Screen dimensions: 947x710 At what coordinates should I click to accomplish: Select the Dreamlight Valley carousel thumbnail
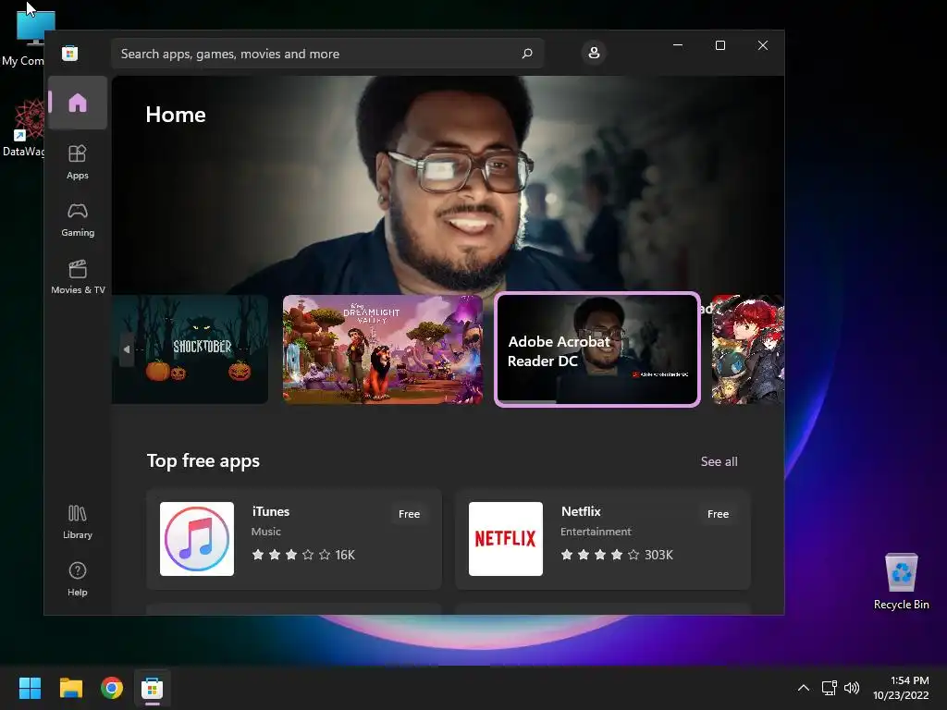(383, 349)
